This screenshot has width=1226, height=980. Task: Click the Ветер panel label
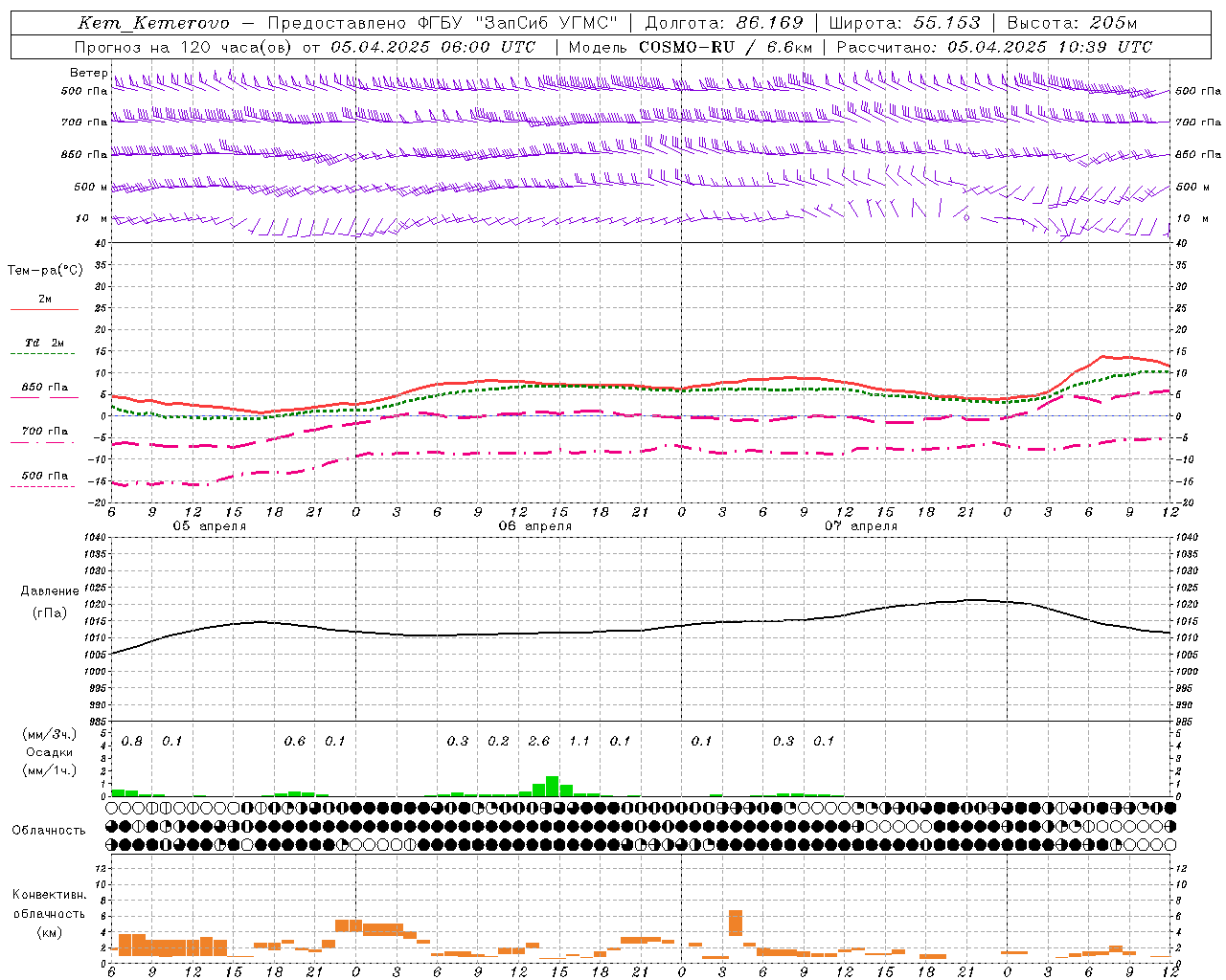pyautogui.click(x=88, y=73)
